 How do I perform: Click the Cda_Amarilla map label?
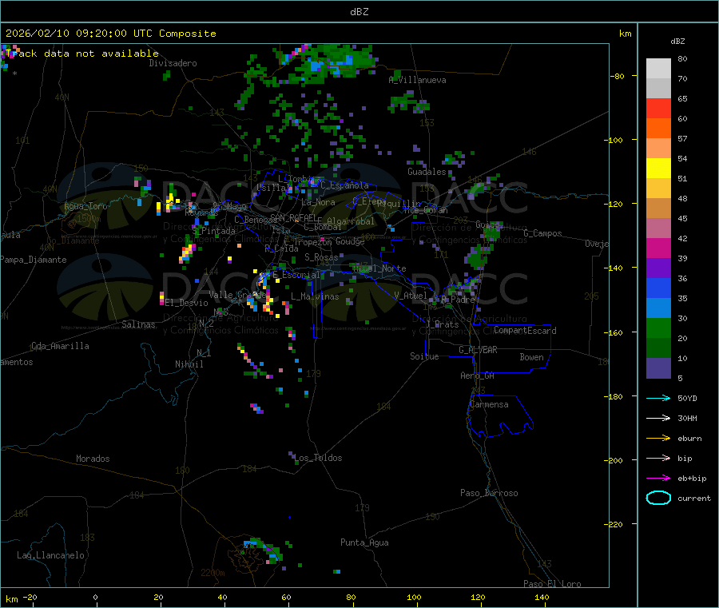pyautogui.click(x=60, y=346)
